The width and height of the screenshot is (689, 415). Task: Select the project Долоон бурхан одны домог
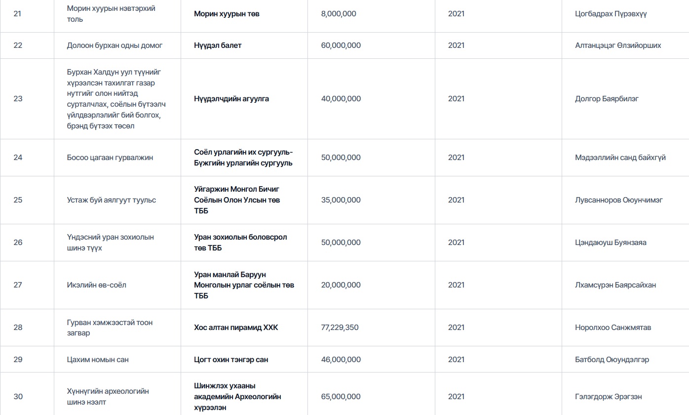[115, 45]
